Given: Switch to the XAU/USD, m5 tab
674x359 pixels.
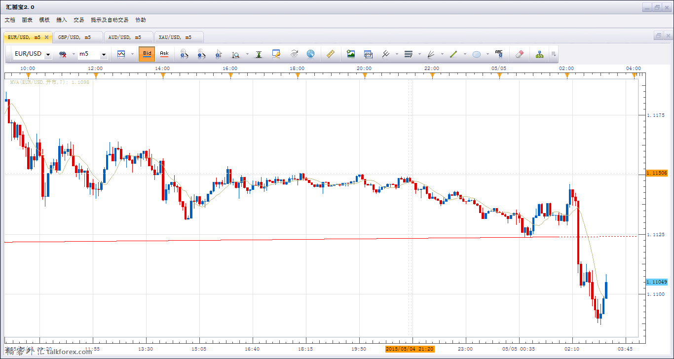Looking at the screenshot, I should click(x=179, y=37).
